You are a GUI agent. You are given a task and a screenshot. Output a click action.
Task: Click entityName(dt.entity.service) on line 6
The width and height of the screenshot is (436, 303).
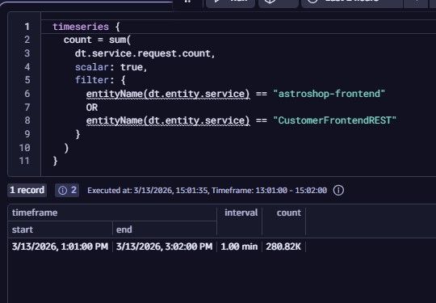click(168, 94)
